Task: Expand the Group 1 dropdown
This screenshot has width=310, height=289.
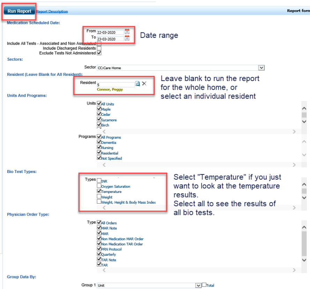Action: click(x=198, y=285)
